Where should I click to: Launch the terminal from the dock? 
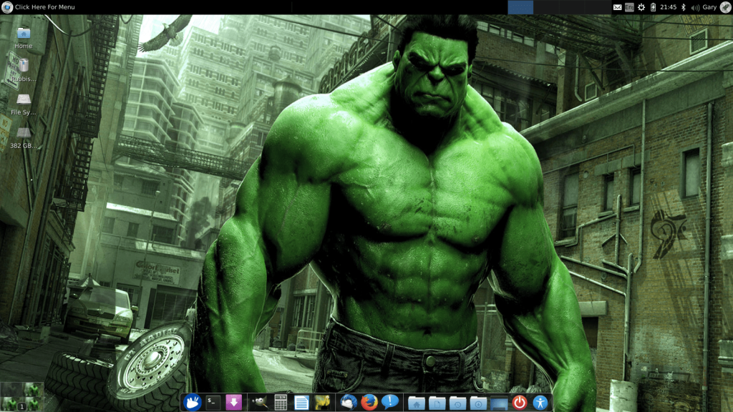[x=213, y=402]
